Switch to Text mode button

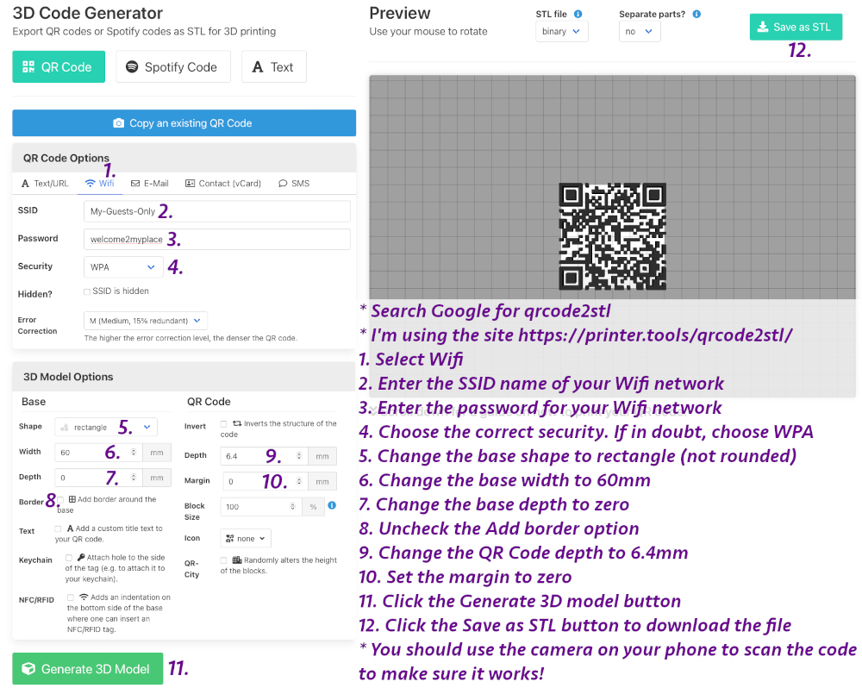tap(274, 67)
